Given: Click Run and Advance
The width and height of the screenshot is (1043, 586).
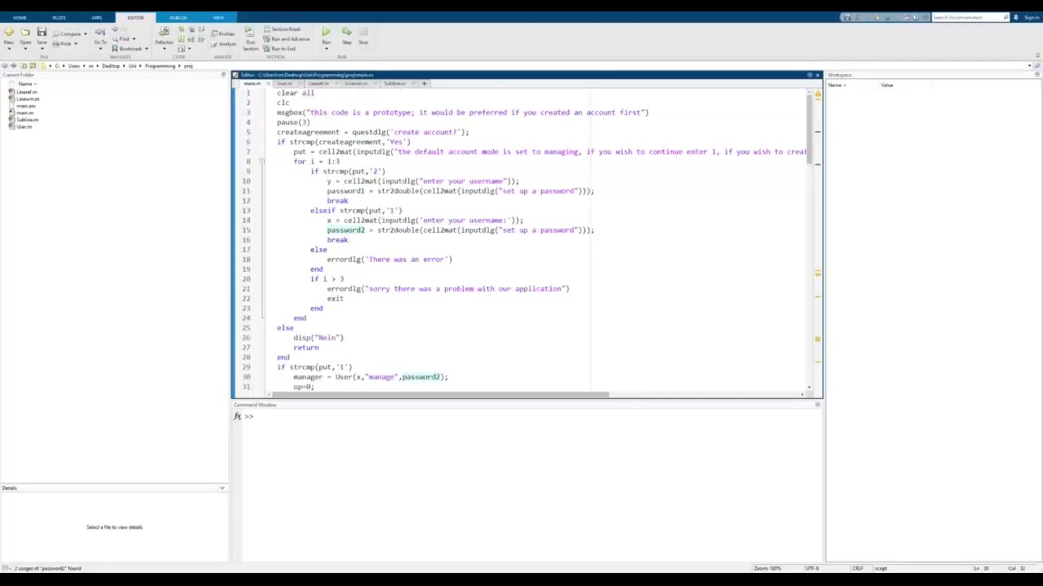Looking at the screenshot, I should pyautogui.click(x=287, y=39).
